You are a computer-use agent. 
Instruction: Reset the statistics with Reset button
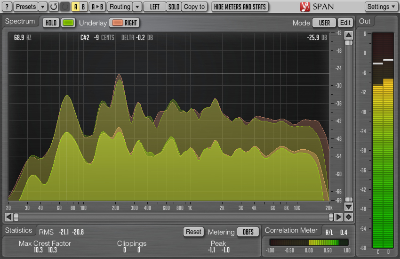pos(193,232)
